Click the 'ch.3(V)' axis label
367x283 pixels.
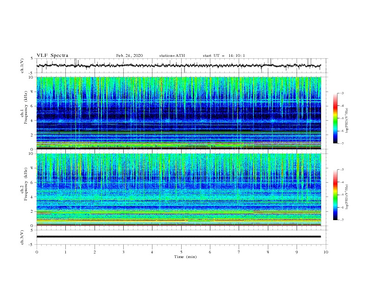point(22,237)
